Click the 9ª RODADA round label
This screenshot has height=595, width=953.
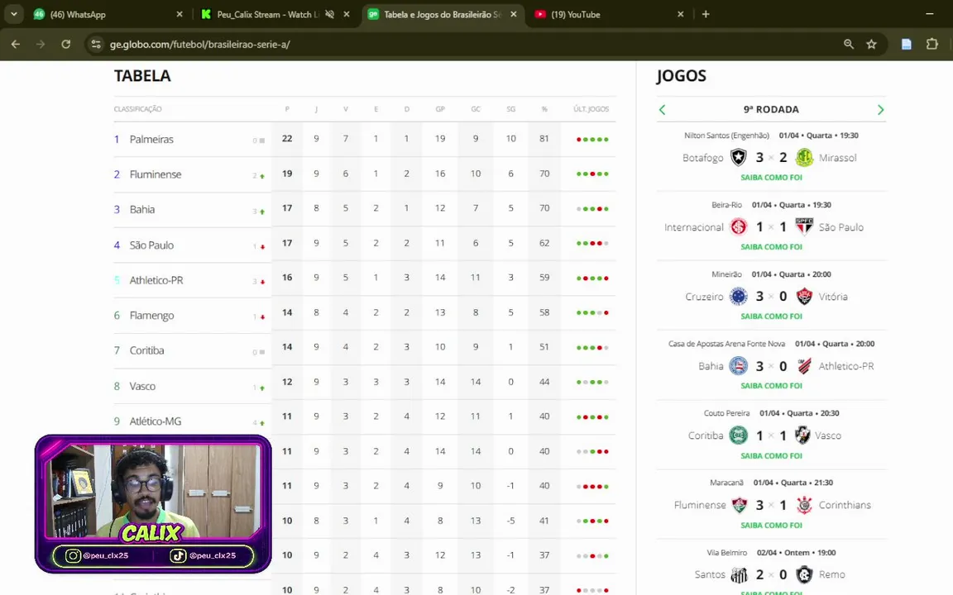point(771,110)
